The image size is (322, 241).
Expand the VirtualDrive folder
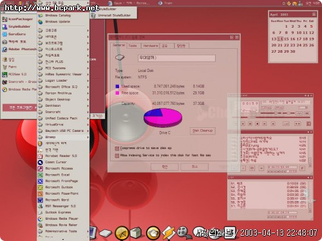[x=63, y=125]
